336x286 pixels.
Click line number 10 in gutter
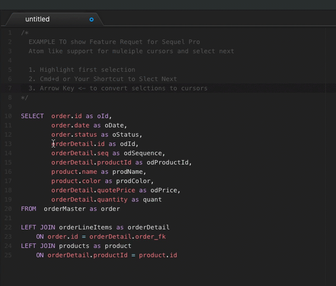click(x=8, y=116)
